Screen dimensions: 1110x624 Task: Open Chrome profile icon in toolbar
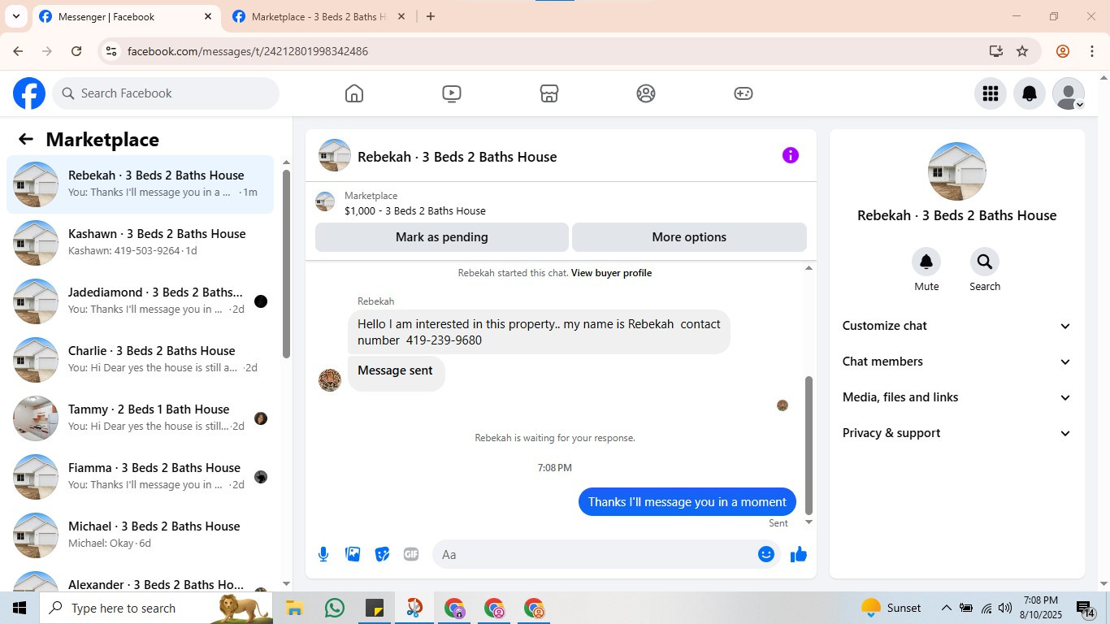click(x=1063, y=51)
